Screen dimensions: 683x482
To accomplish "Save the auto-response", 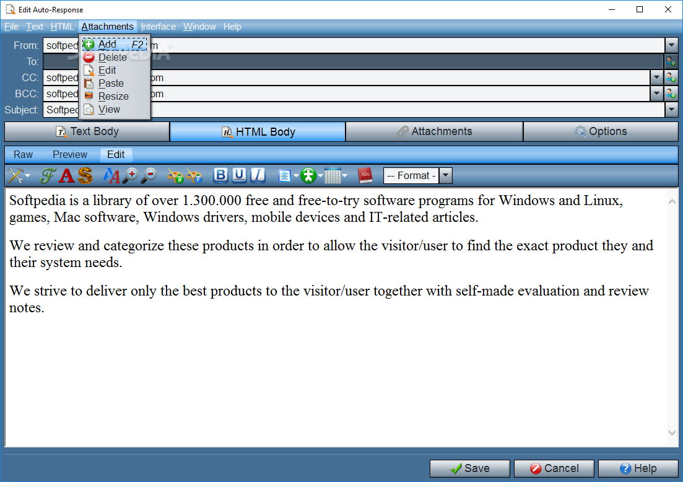I will point(469,468).
